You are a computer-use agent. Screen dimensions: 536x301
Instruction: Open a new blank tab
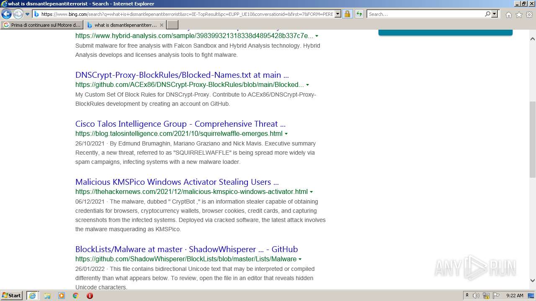(x=172, y=25)
